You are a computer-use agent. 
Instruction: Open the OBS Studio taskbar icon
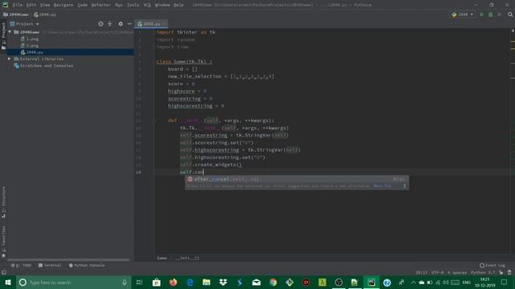point(338,282)
